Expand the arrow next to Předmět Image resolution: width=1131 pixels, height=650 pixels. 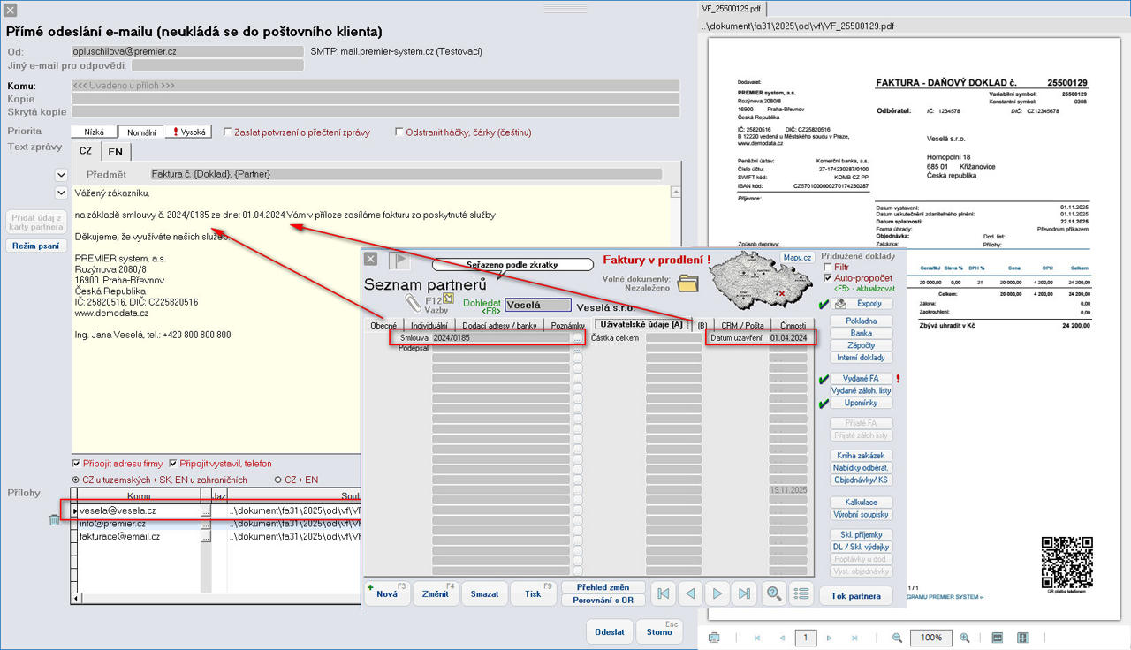(x=61, y=175)
